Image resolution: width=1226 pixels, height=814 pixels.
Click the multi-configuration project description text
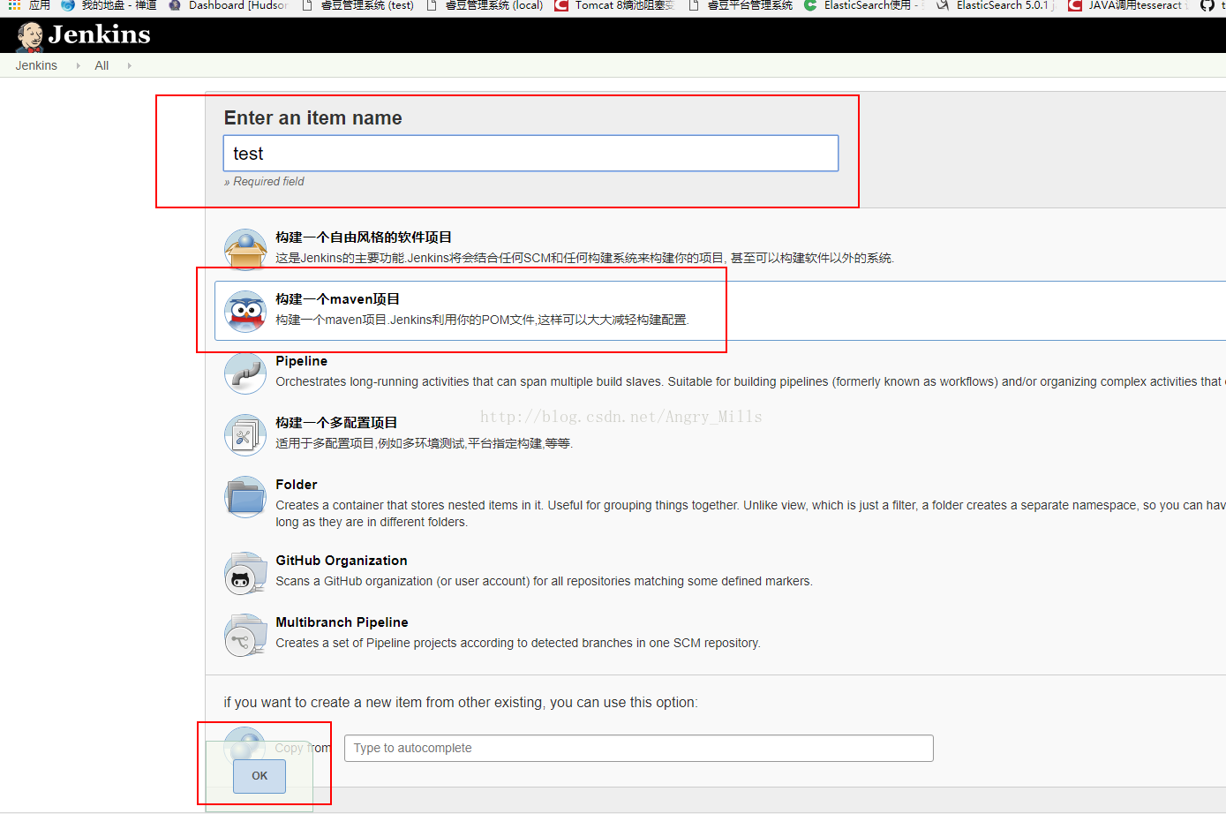pyautogui.click(x=424, y=443)
